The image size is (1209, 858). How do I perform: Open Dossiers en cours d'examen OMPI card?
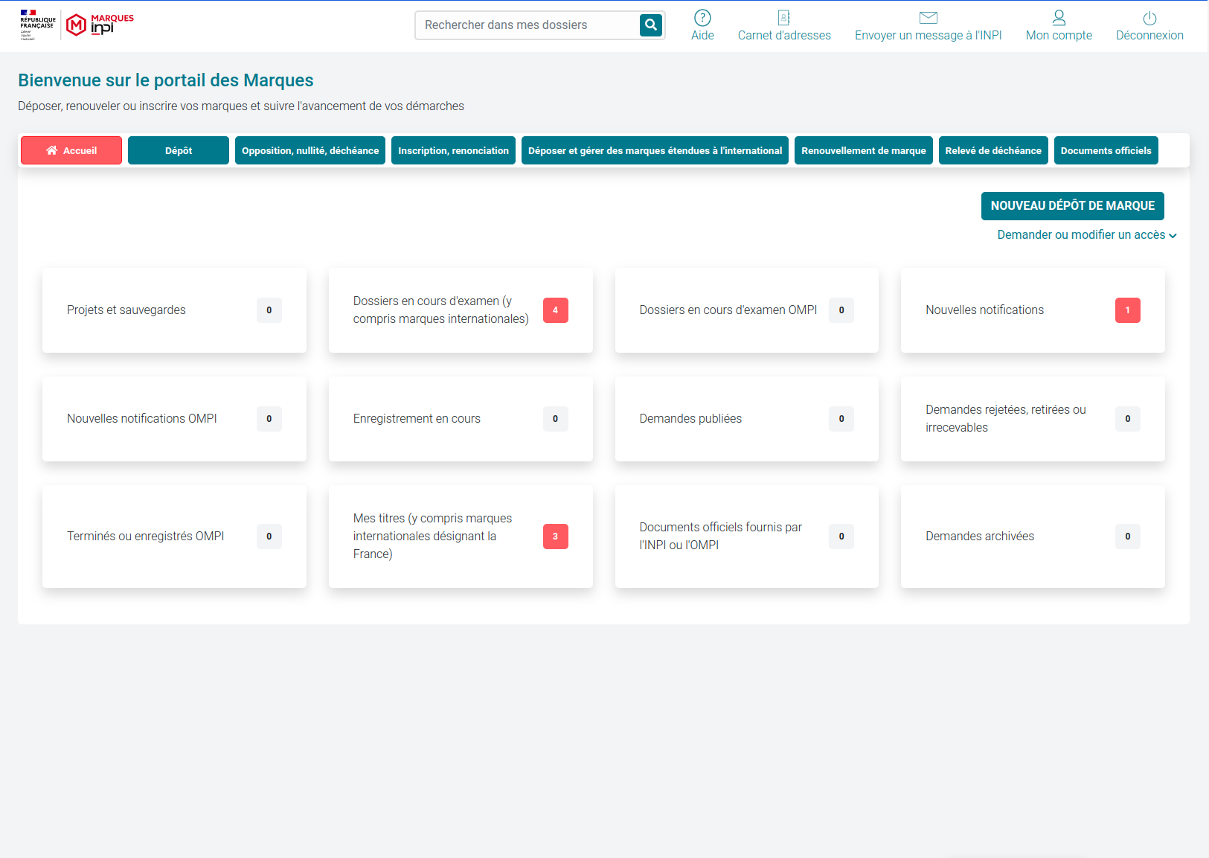pyautogui.click(x=746, y=310)
